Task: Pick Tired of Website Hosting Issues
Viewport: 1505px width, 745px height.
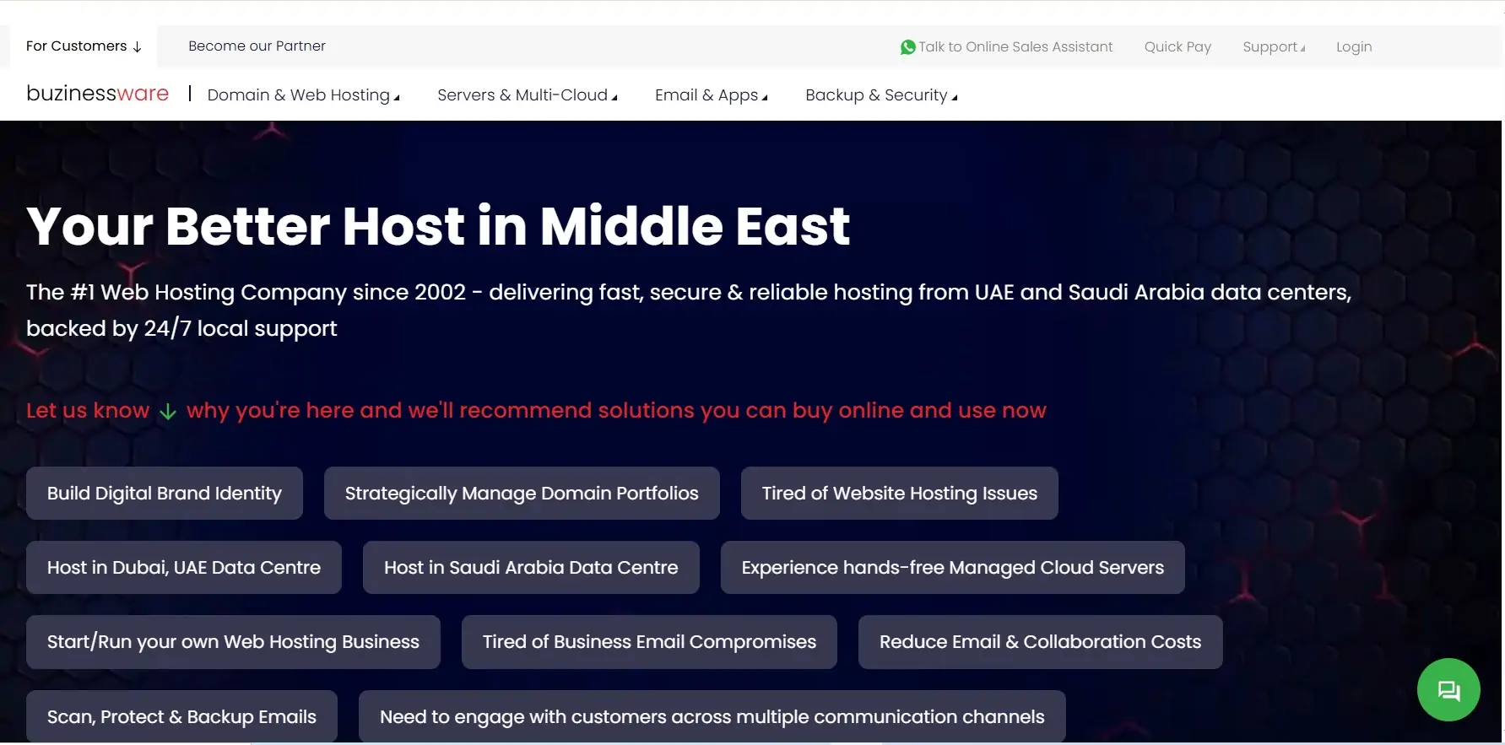Action: (900, 494)
